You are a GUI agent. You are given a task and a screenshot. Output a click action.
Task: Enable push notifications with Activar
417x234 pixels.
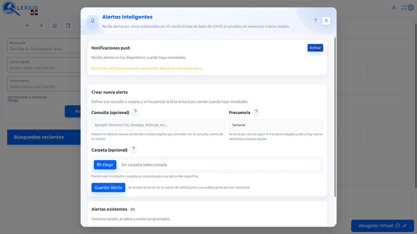(315, 47)
